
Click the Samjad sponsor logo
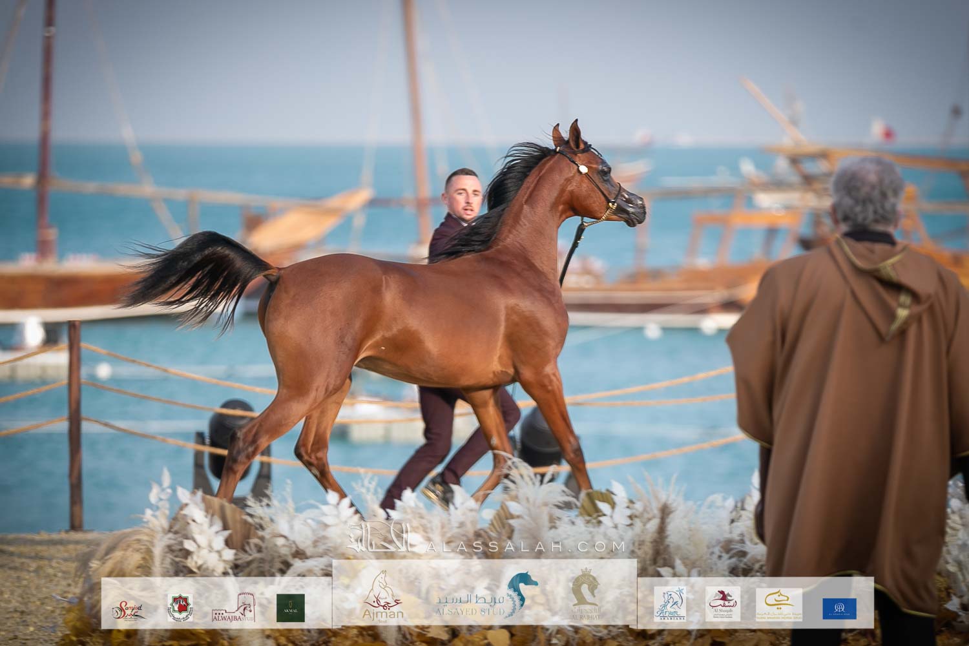[128, 609]
